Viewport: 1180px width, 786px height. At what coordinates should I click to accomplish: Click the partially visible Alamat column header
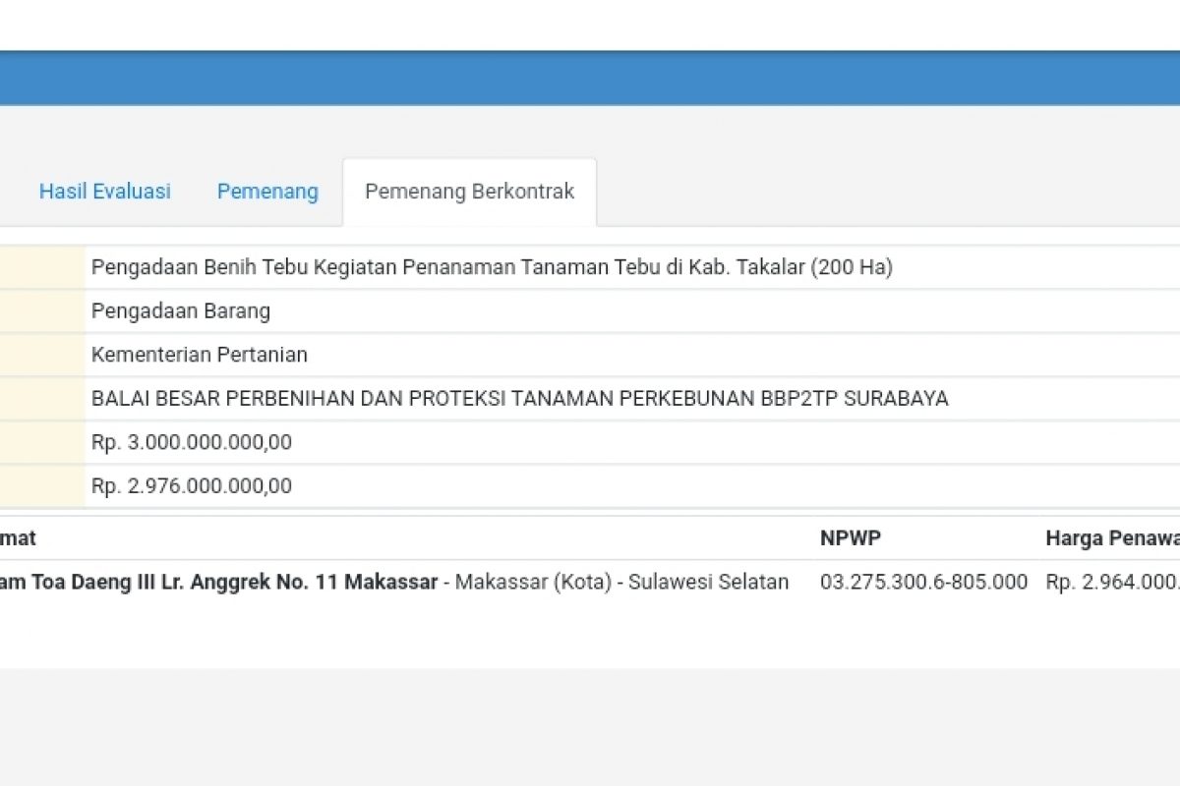point(18,538)
